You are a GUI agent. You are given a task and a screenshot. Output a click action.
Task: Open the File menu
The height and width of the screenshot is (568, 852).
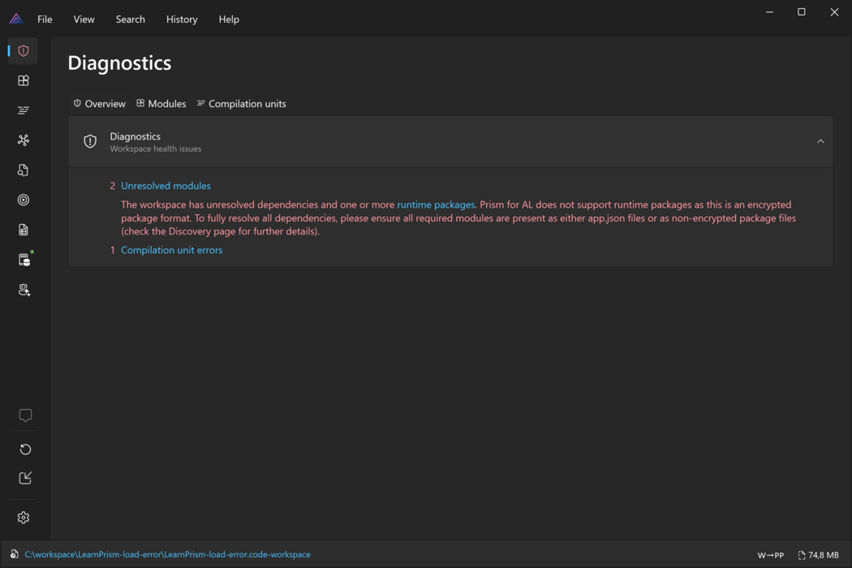click(x=45, y=19)
